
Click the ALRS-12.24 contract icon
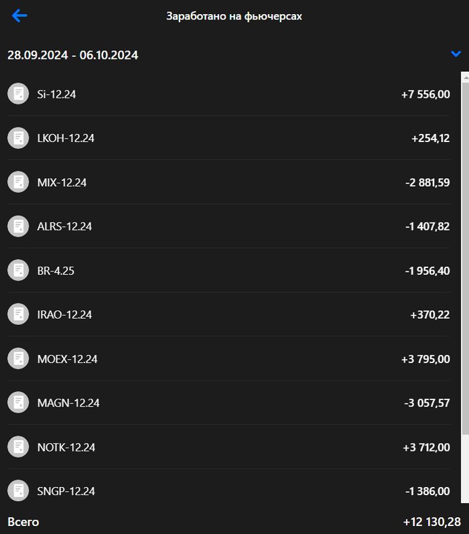(18, 226)
